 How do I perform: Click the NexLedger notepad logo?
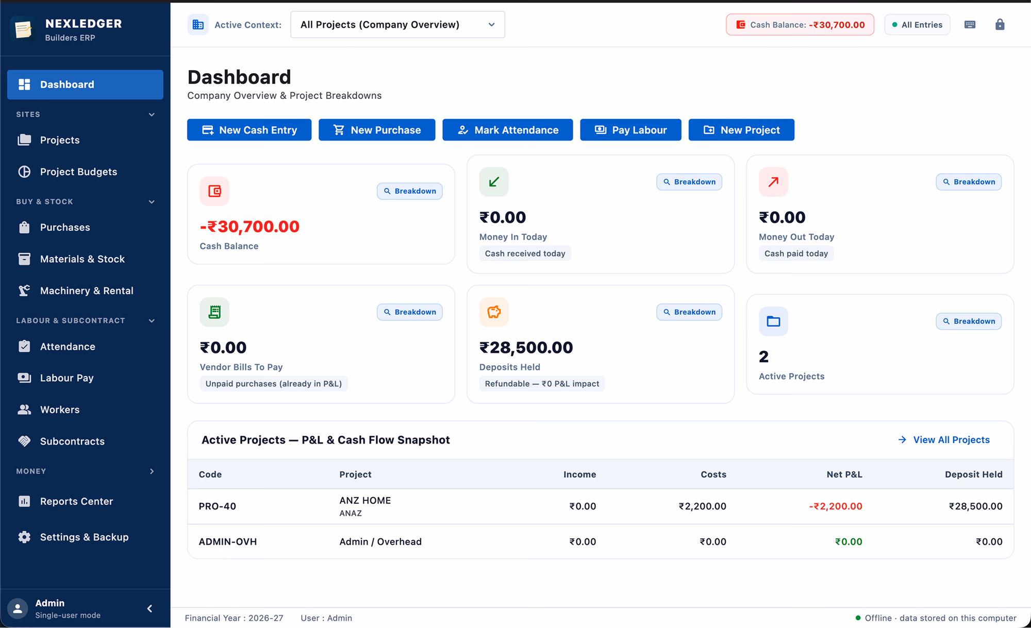tap(23, 29)
